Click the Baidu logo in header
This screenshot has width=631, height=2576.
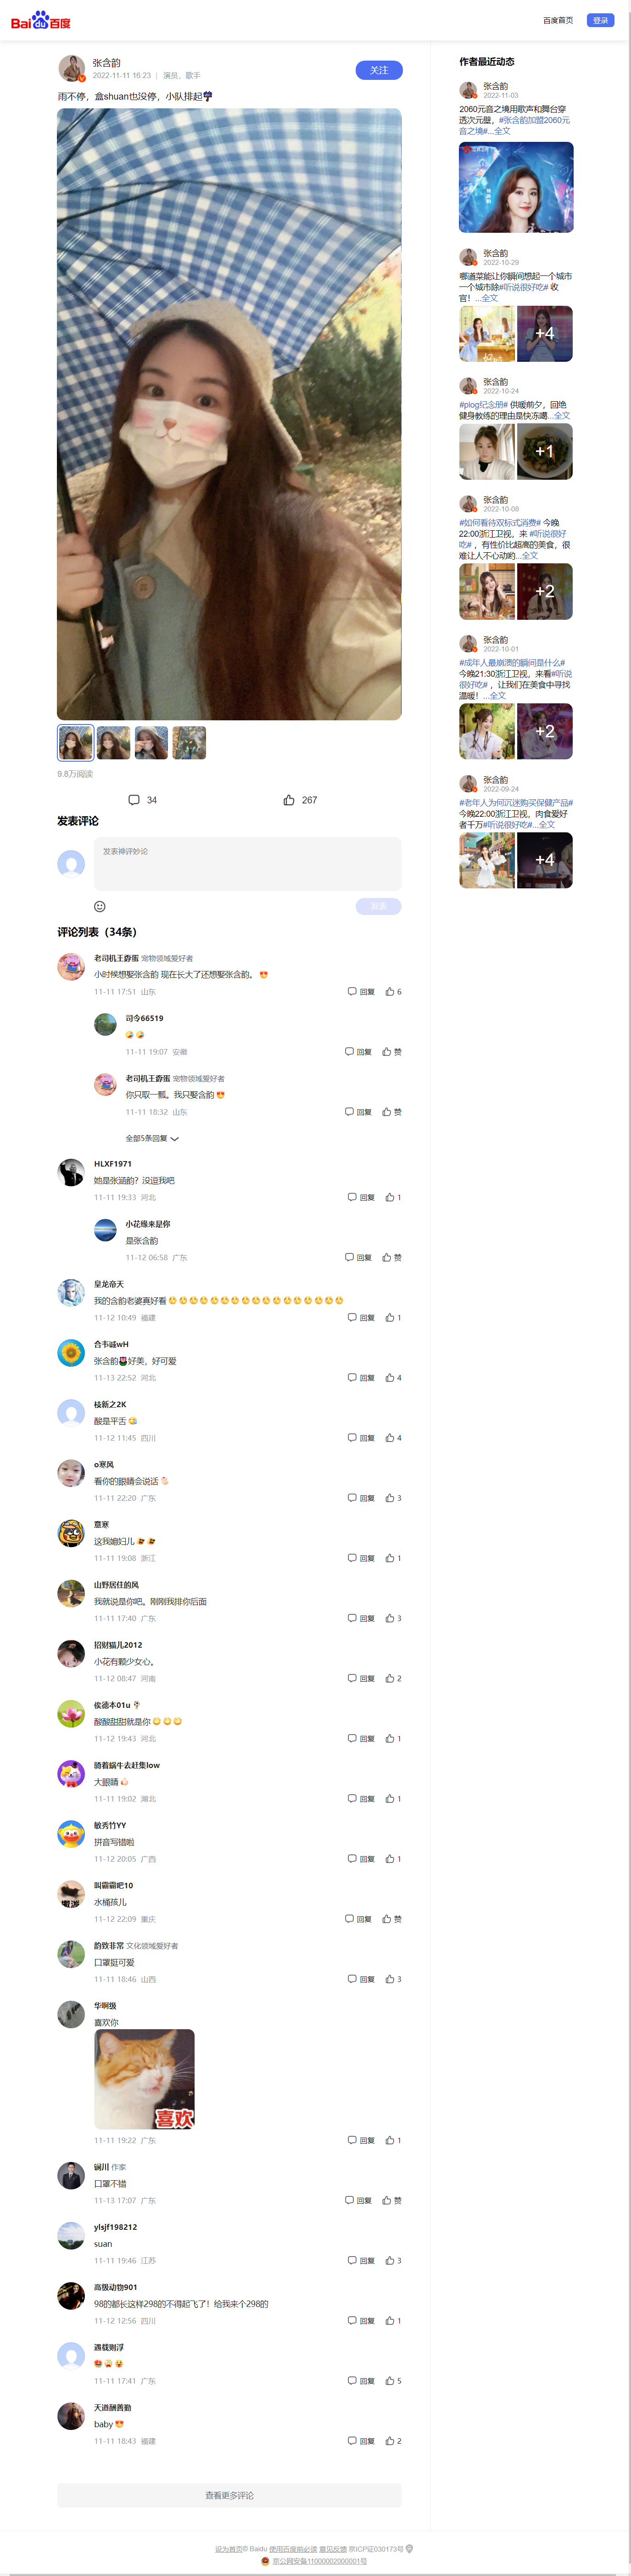point(41,20)
